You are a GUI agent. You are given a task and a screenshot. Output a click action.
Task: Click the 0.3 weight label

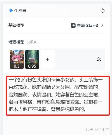coord(17,66)
